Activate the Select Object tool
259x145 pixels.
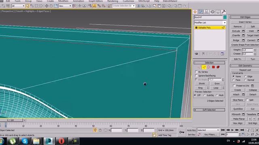(x=28, y=6)
